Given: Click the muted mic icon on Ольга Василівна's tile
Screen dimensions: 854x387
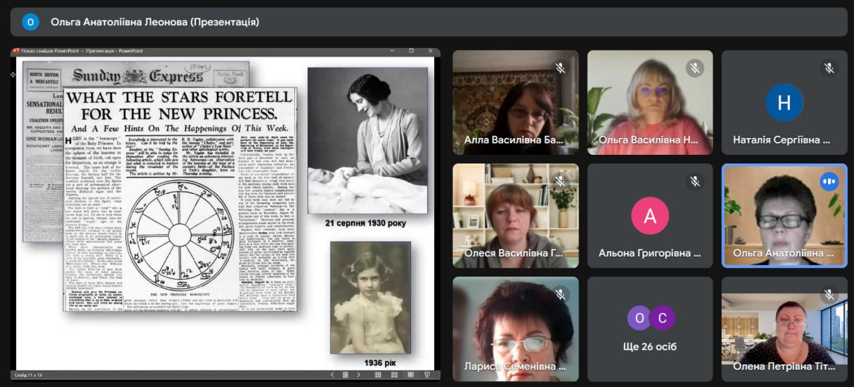Looking at the screenshot, I should click(695, 68).
